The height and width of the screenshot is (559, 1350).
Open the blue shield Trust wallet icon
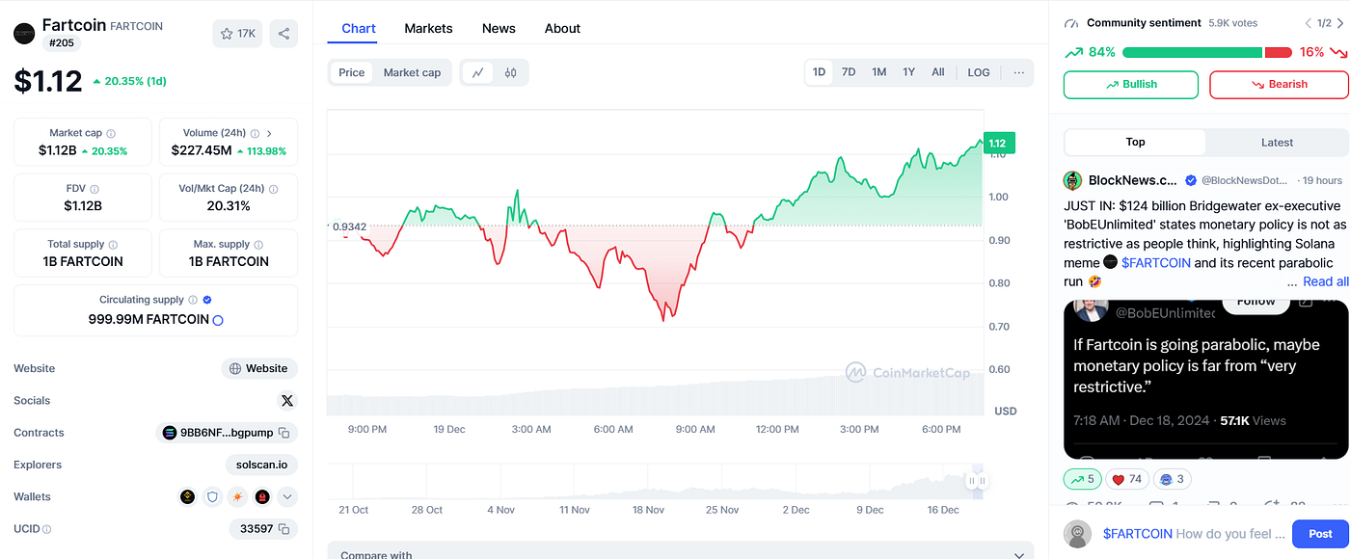pos(213,497)
